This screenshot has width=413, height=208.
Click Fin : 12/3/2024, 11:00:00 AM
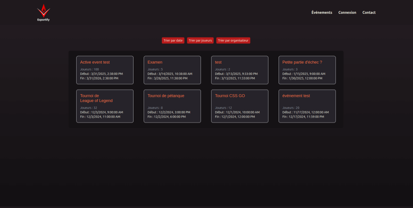pyautogui.click(x=100, y=117)
